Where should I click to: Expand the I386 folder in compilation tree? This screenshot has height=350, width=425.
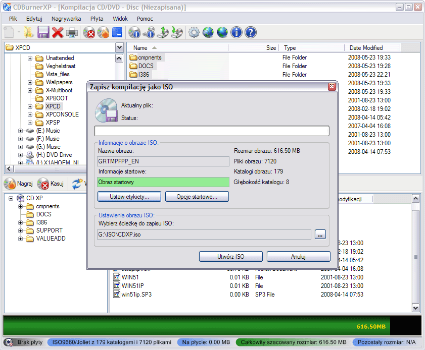point(20,222)
